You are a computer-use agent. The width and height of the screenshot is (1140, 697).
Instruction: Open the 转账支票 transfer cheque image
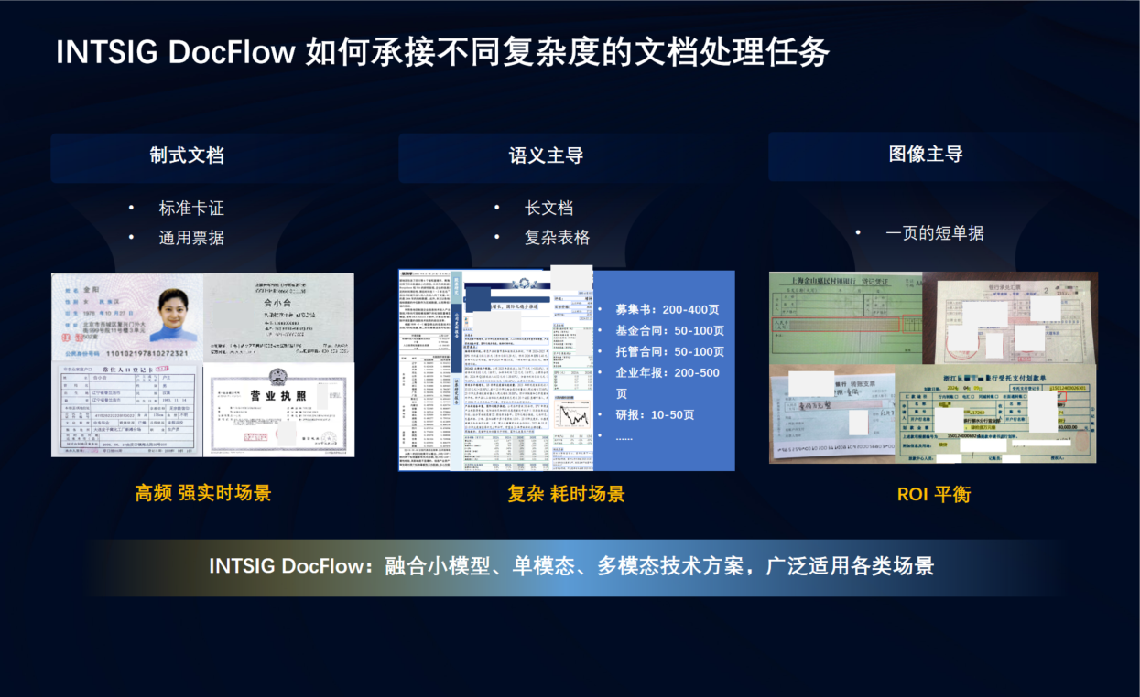(x=831, y=413)
